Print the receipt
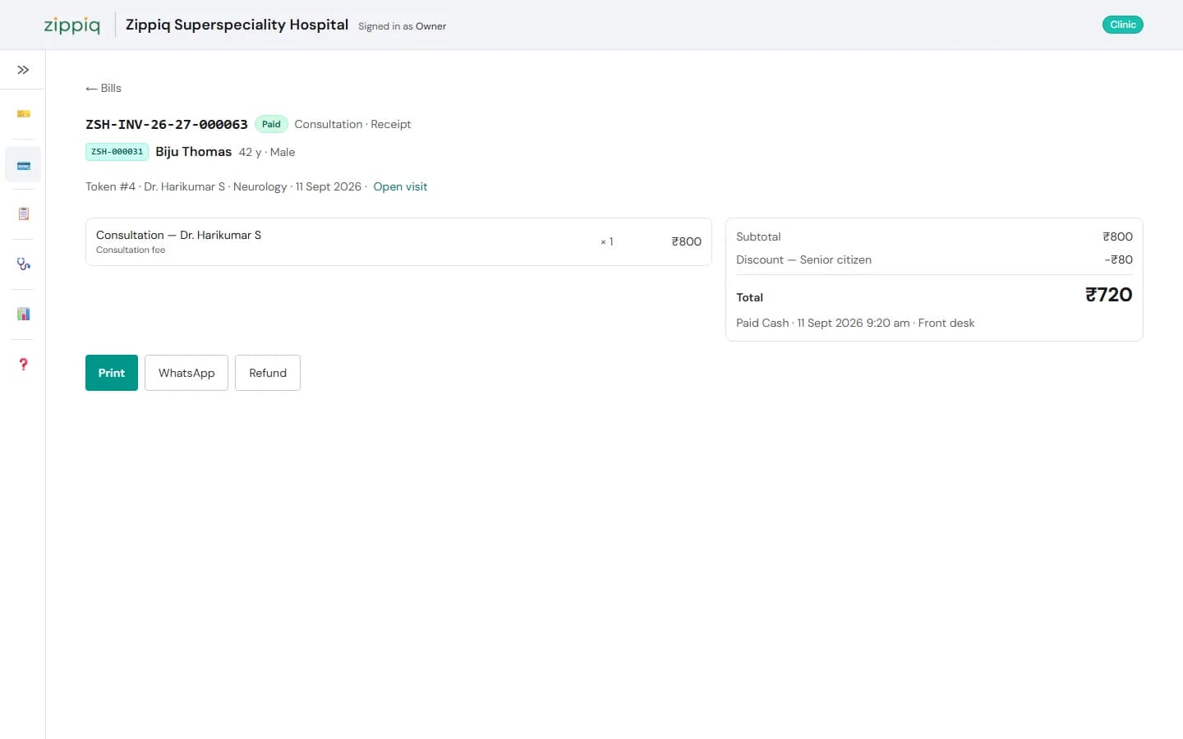Image resolution: width=1183 pixels, height=739 pixels. [112, 373]
